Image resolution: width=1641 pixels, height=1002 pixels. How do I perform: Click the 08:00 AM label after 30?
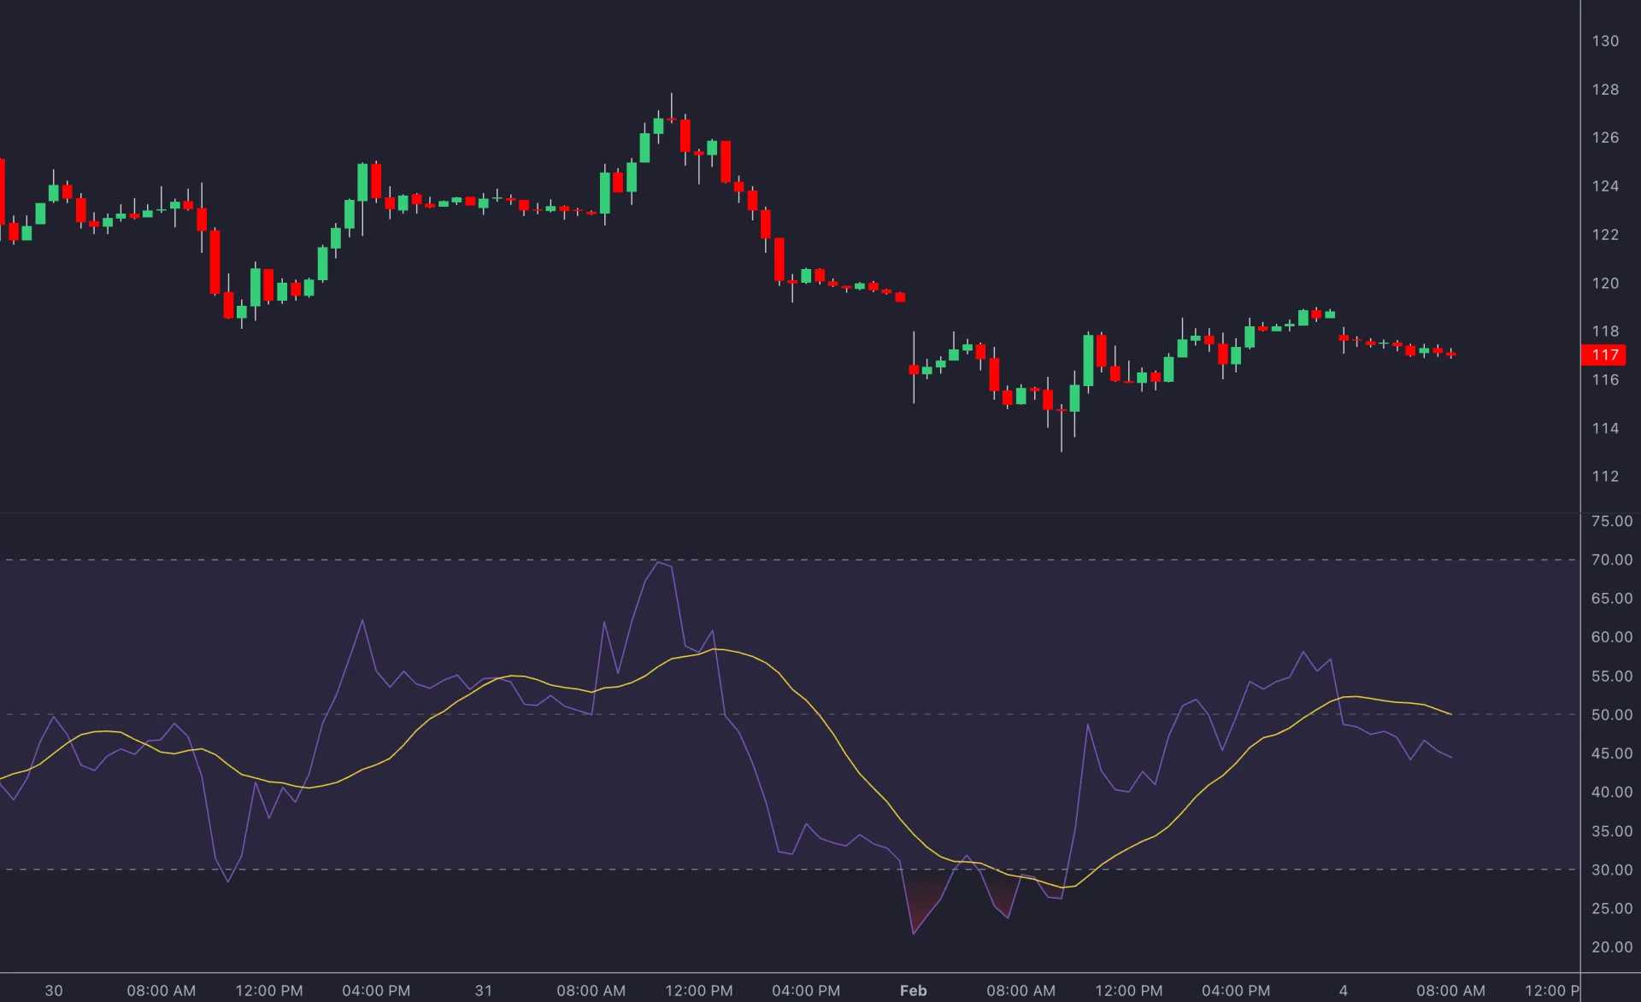pyautogui.click(x=162, y=991)
